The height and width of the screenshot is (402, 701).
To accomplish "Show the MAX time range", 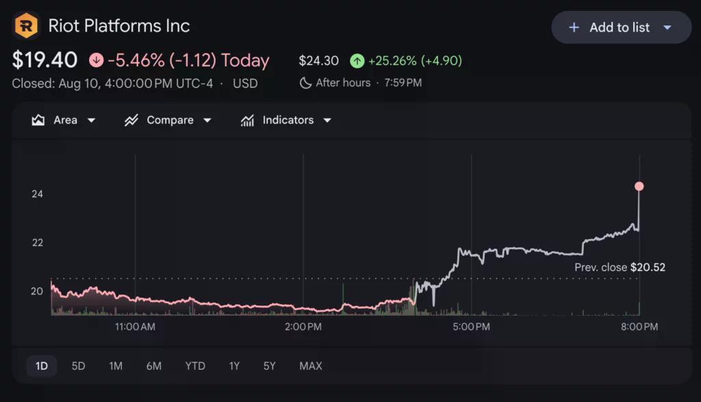I will (x=310, y=366).
